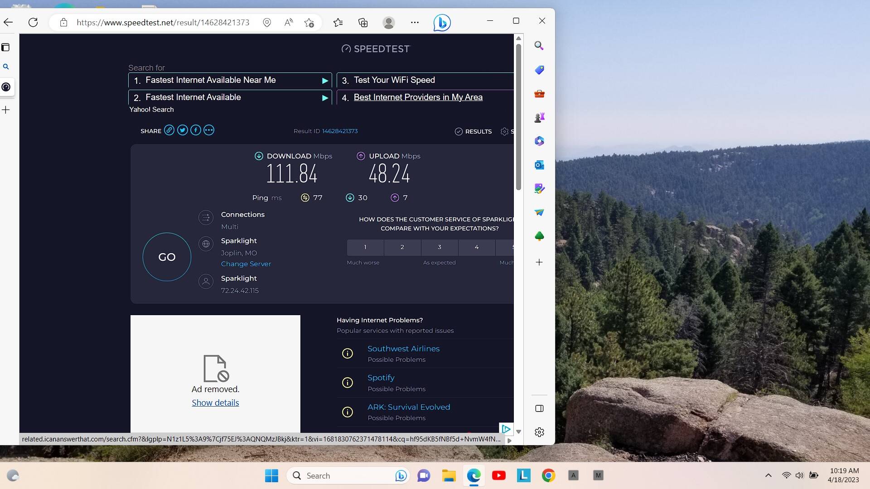The height and width of the screenshot is (489, 870).
Task: Click the Speedtest download icon
Action: pyautogui.click(x=258, y=156)
